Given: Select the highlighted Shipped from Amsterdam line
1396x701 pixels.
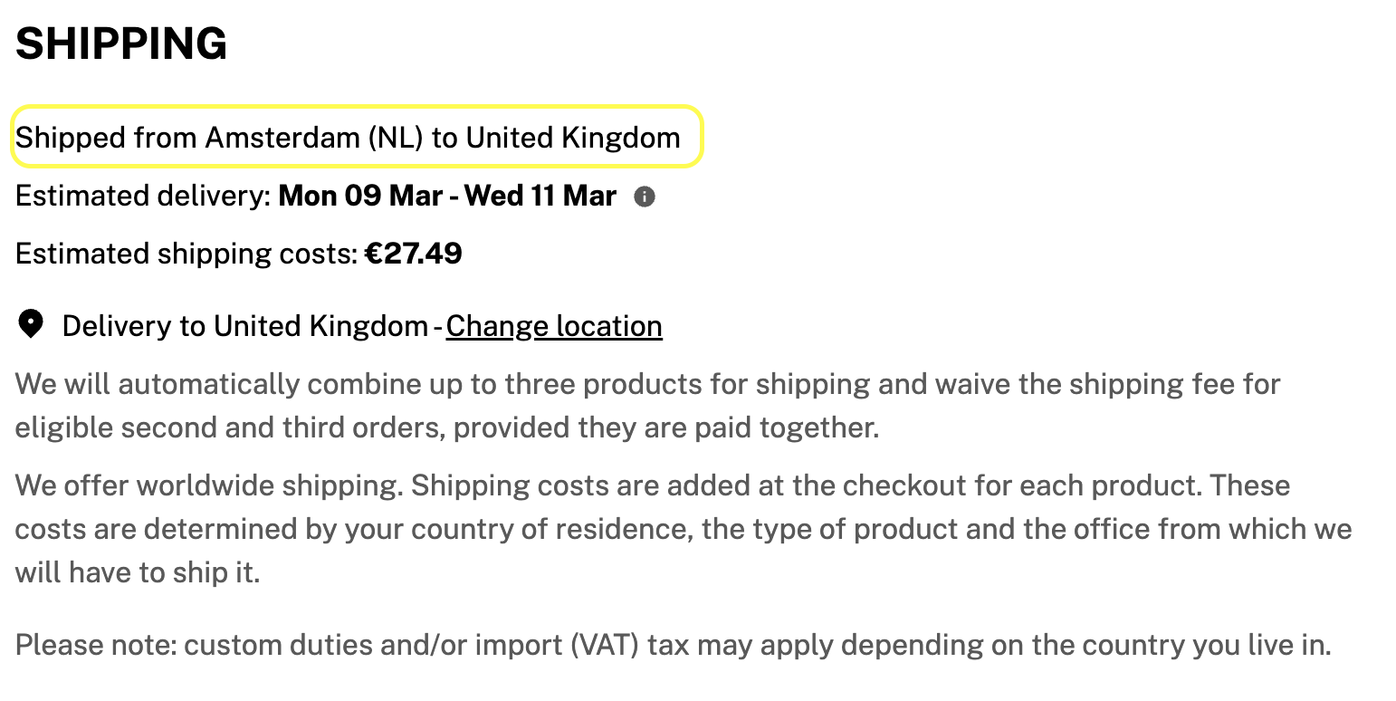Looking at the screenshot, I should 357,137.
